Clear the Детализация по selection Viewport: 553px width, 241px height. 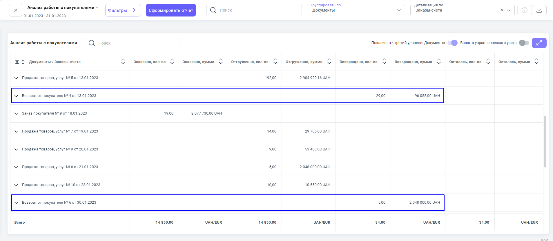[502, 10]
